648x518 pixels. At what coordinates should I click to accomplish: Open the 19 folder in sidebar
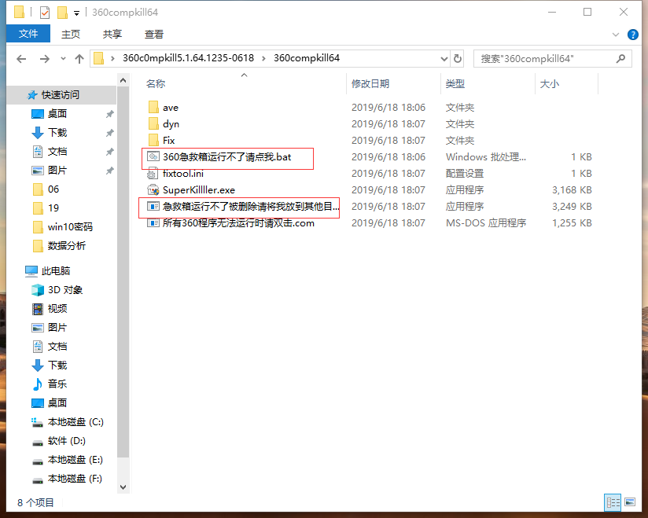click(53, 208)
